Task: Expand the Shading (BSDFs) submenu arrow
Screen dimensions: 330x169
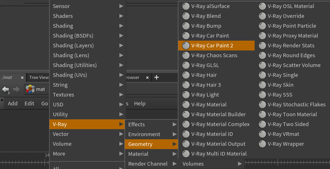Action: coord(121,36)
